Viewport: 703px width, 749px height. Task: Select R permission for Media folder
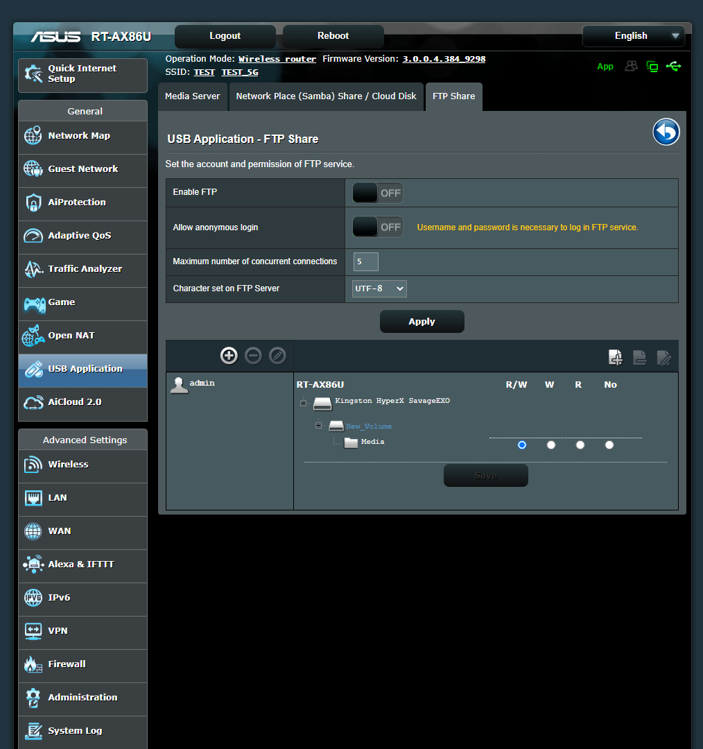click(580, 445)
